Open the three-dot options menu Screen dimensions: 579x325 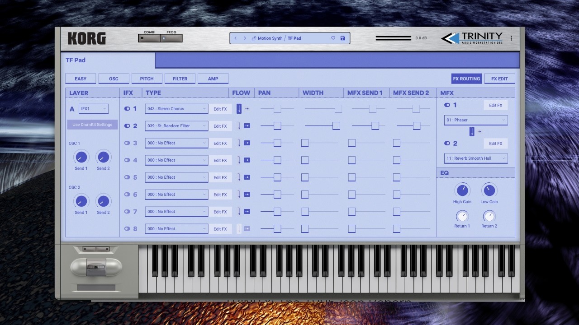pyautogui.click(x=512, y=38)
